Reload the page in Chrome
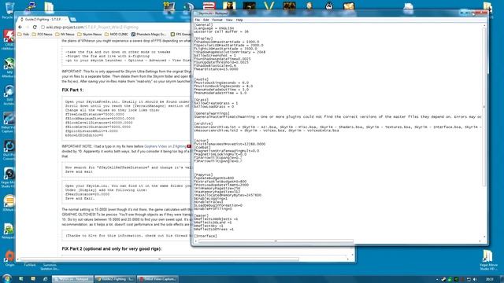 [35, 28]
